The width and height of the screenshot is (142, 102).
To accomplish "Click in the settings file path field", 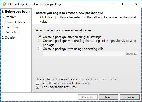I will tap(84, 53).
